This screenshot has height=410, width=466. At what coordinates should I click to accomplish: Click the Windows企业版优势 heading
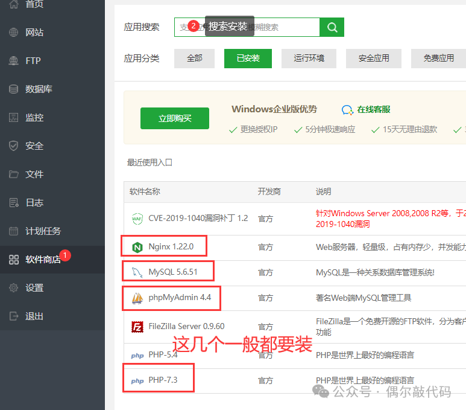click(274, 109)
